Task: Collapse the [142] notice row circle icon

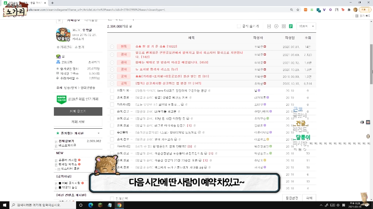Action: (x=112, y=55)
